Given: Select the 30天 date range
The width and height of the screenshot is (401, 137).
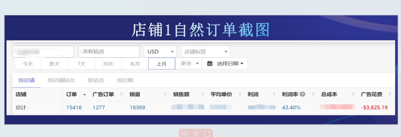Looking at the screenshot, I should click(x=108, y=63).
